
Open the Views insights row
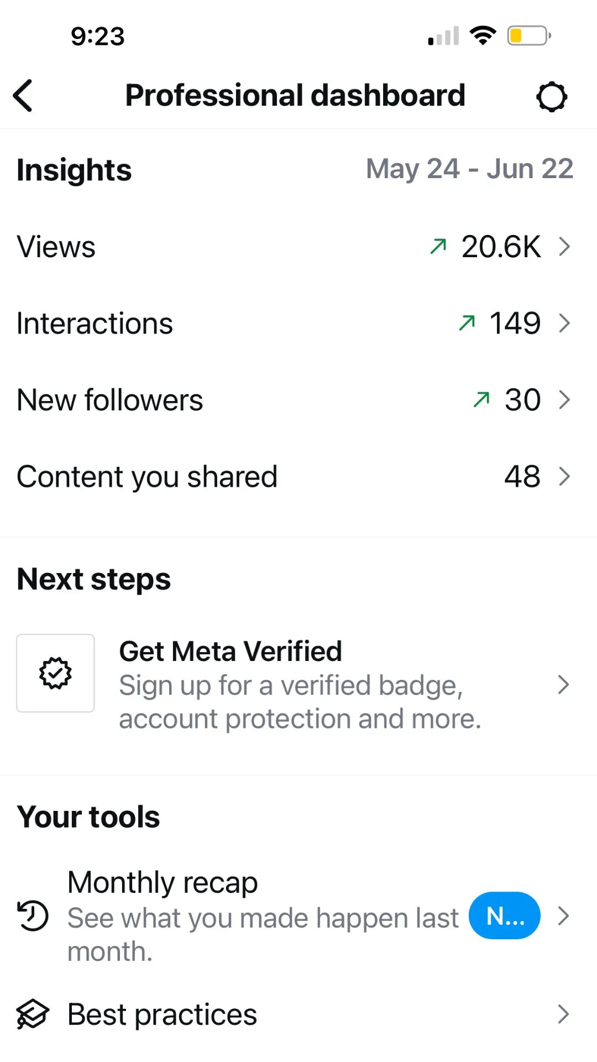[298, 246]
